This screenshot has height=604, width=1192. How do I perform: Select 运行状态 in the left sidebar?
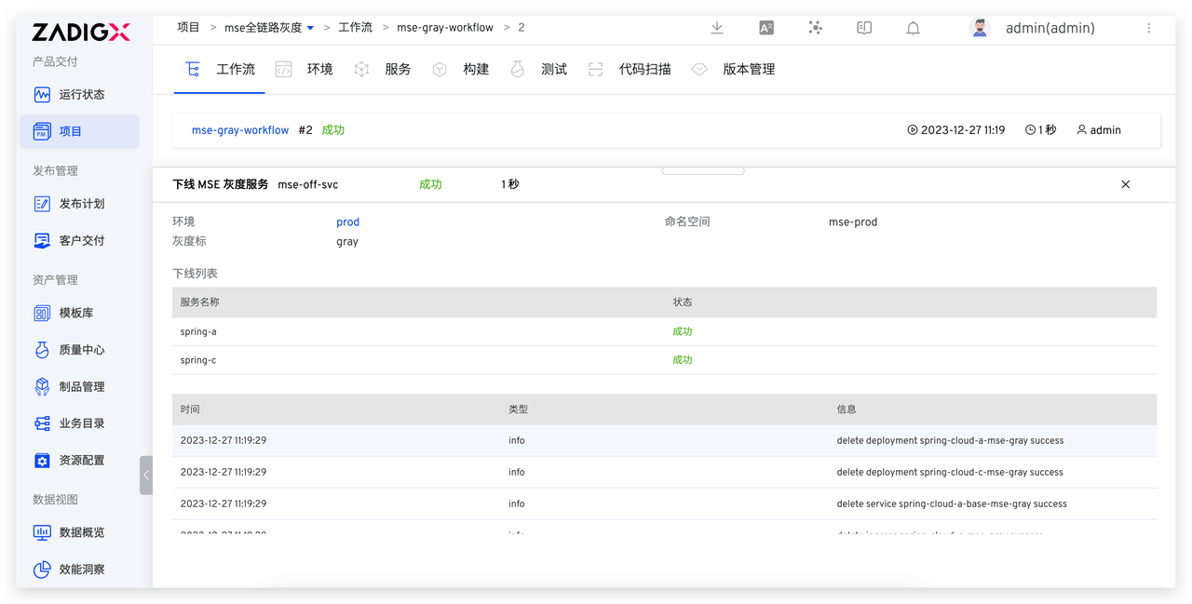[x=78, y=94]
